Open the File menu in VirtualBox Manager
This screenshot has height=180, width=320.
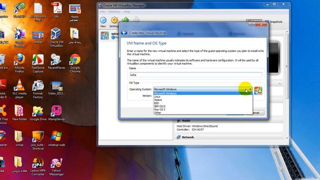click(x=102, y=11)
